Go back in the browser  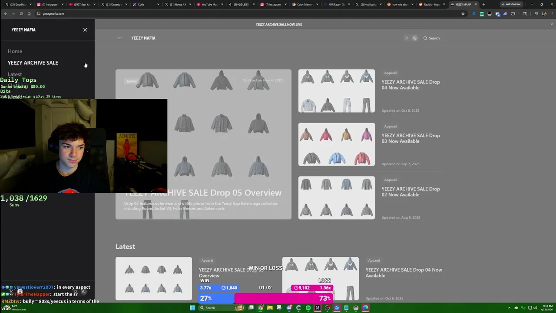[x=5, y=13]
